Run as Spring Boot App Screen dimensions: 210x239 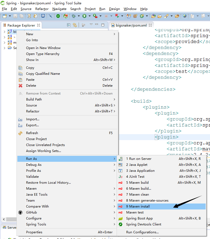click(162, 218)
